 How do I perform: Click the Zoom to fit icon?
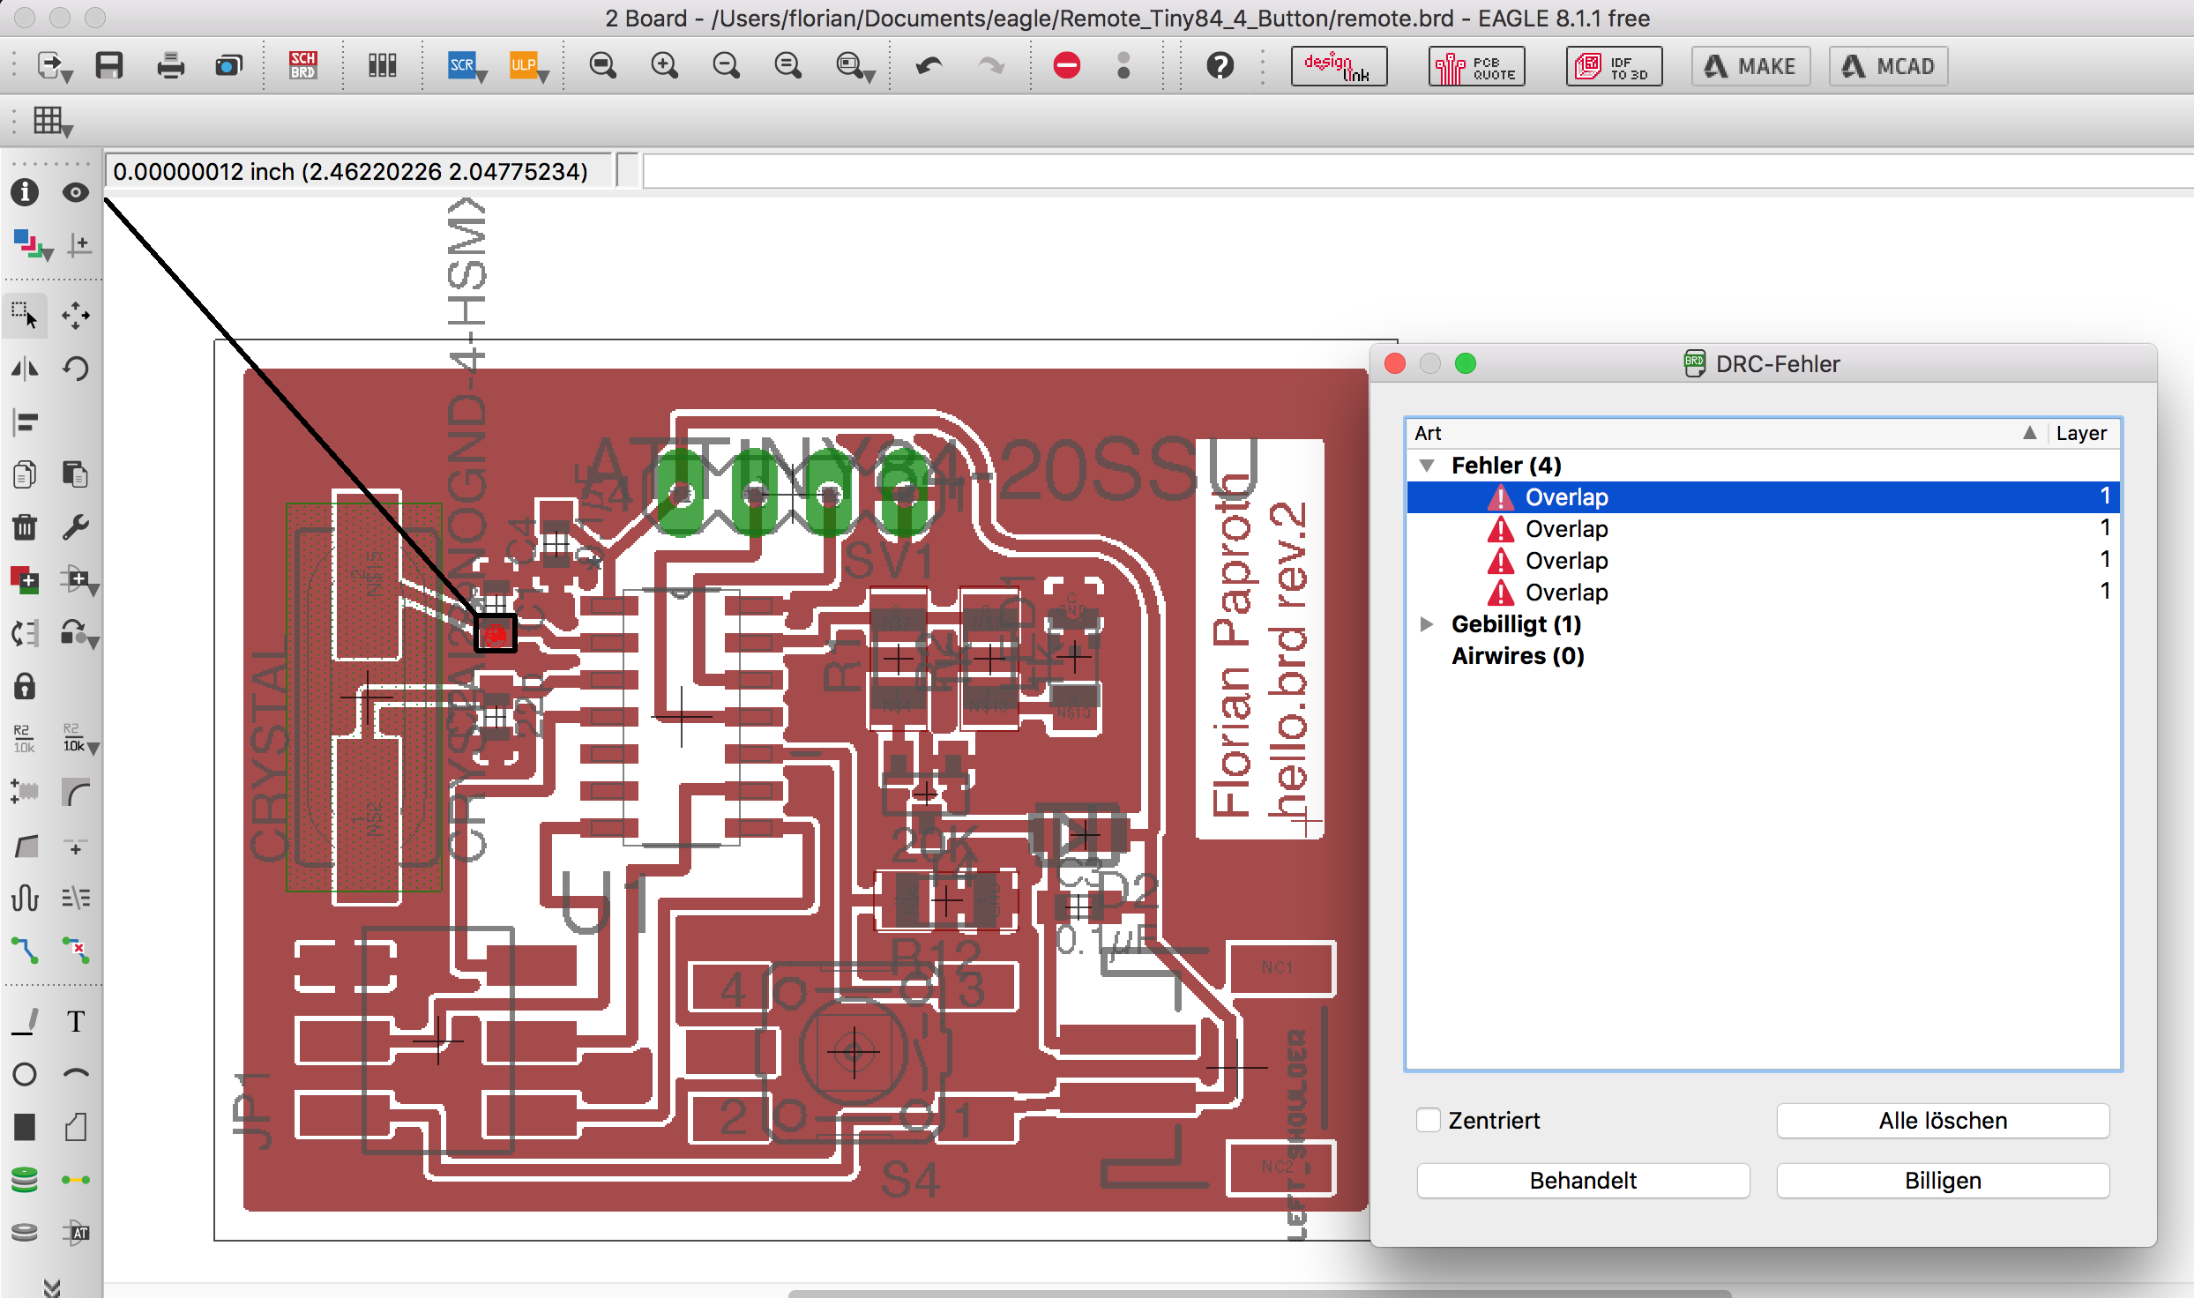(x=603, y=66)
